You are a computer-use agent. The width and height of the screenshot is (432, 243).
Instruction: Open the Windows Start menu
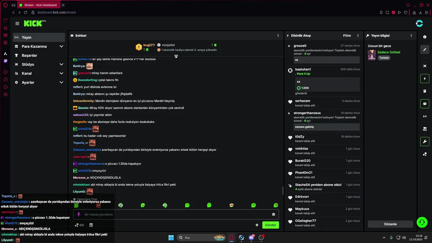click(x=171, y=238)
